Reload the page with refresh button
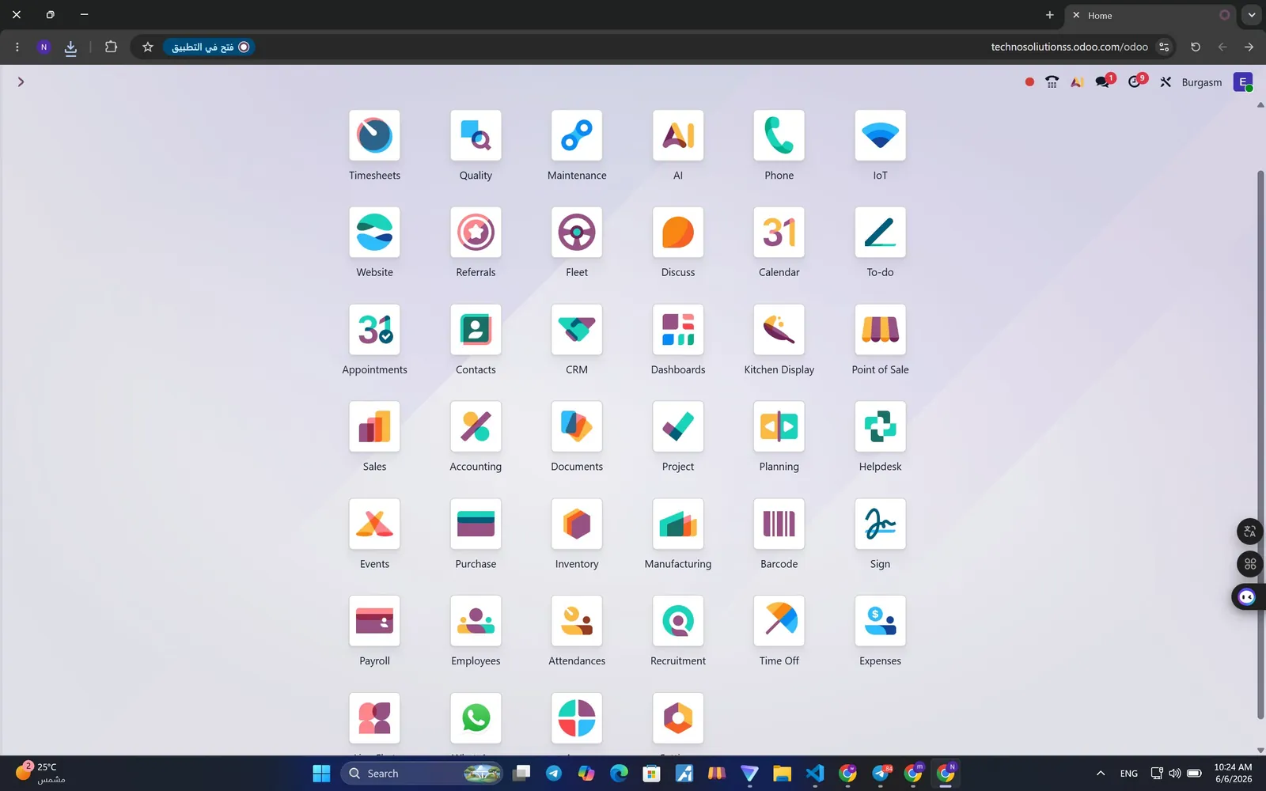 click(1196, 47)
